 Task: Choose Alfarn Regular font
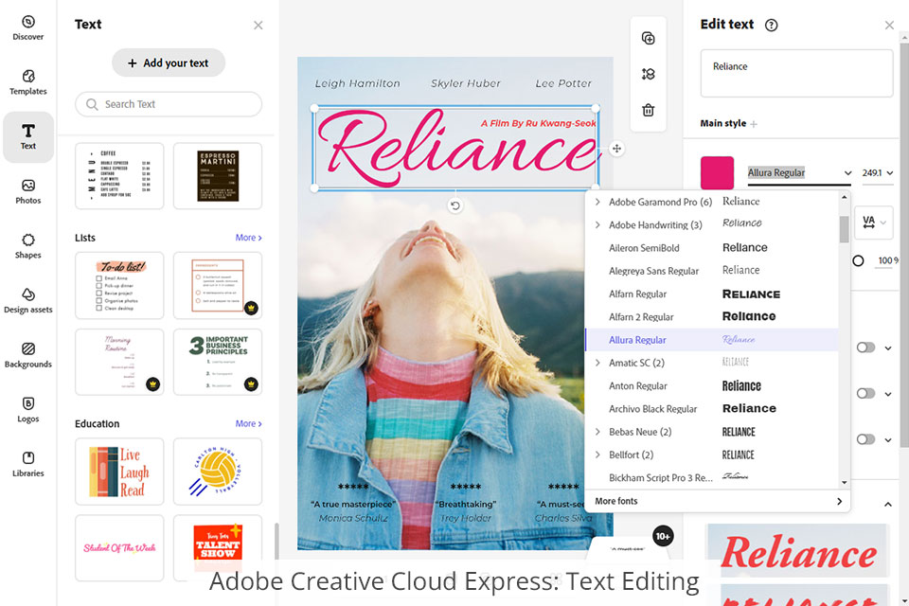tap(712, 294)
